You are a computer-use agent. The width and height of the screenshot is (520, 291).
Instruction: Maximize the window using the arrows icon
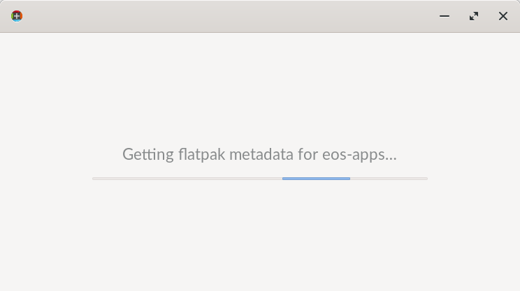tap(474, 16)
